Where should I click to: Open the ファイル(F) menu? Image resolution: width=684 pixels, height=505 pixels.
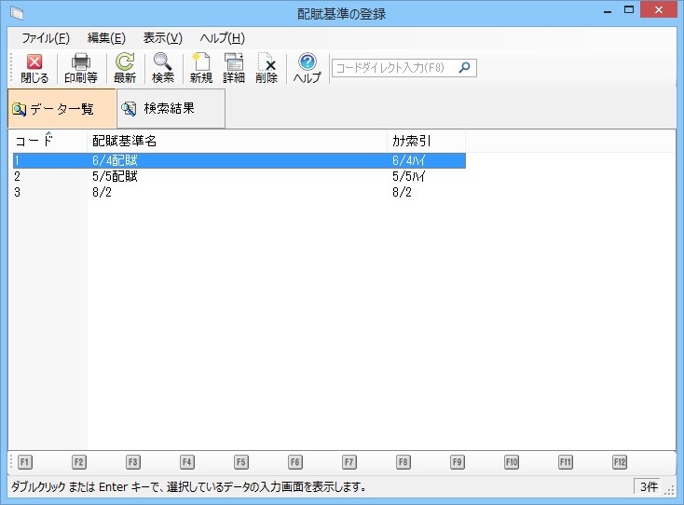[45, 38]
